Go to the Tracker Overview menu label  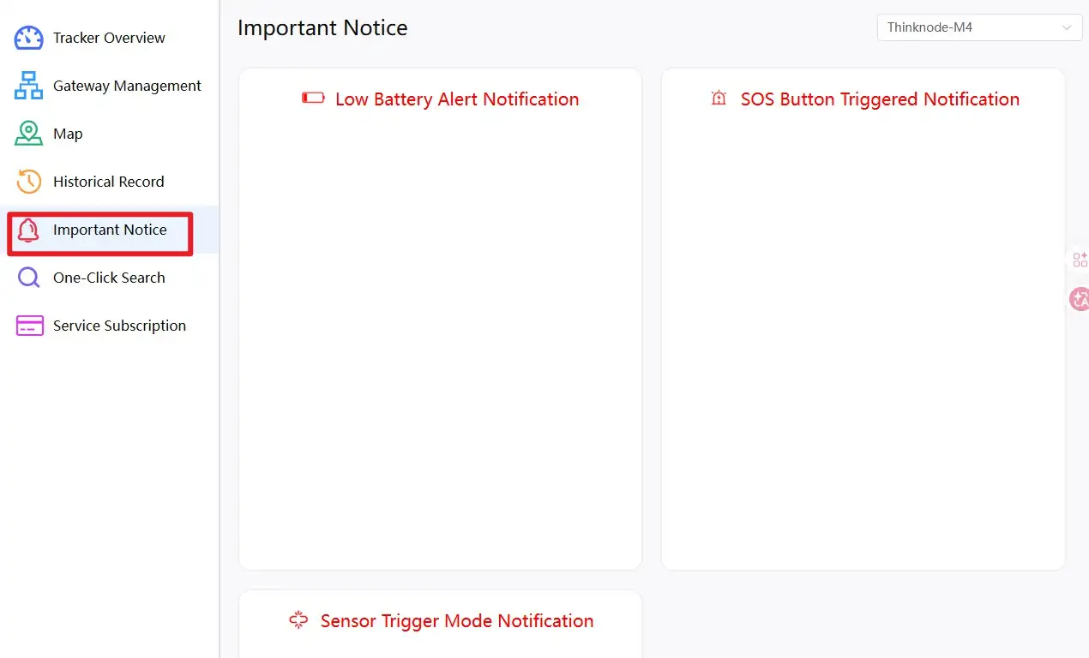(x=109, y=38)
